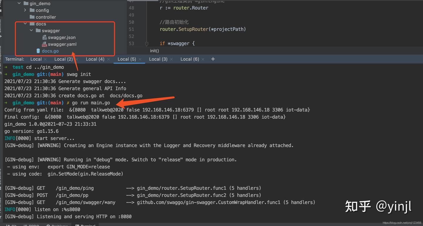Collapse the swagger folder
Image resolution: width=423 pixels, height=226 pixels.
click(31, 30)
